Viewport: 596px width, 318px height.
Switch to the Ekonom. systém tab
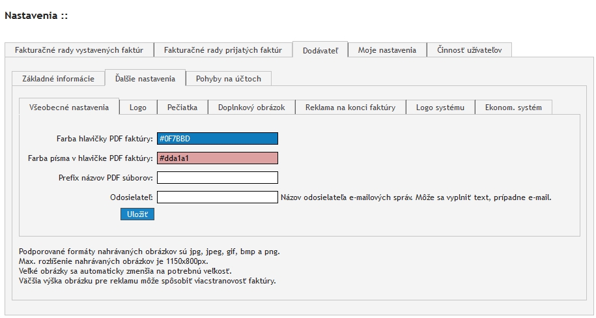(513, 108)
